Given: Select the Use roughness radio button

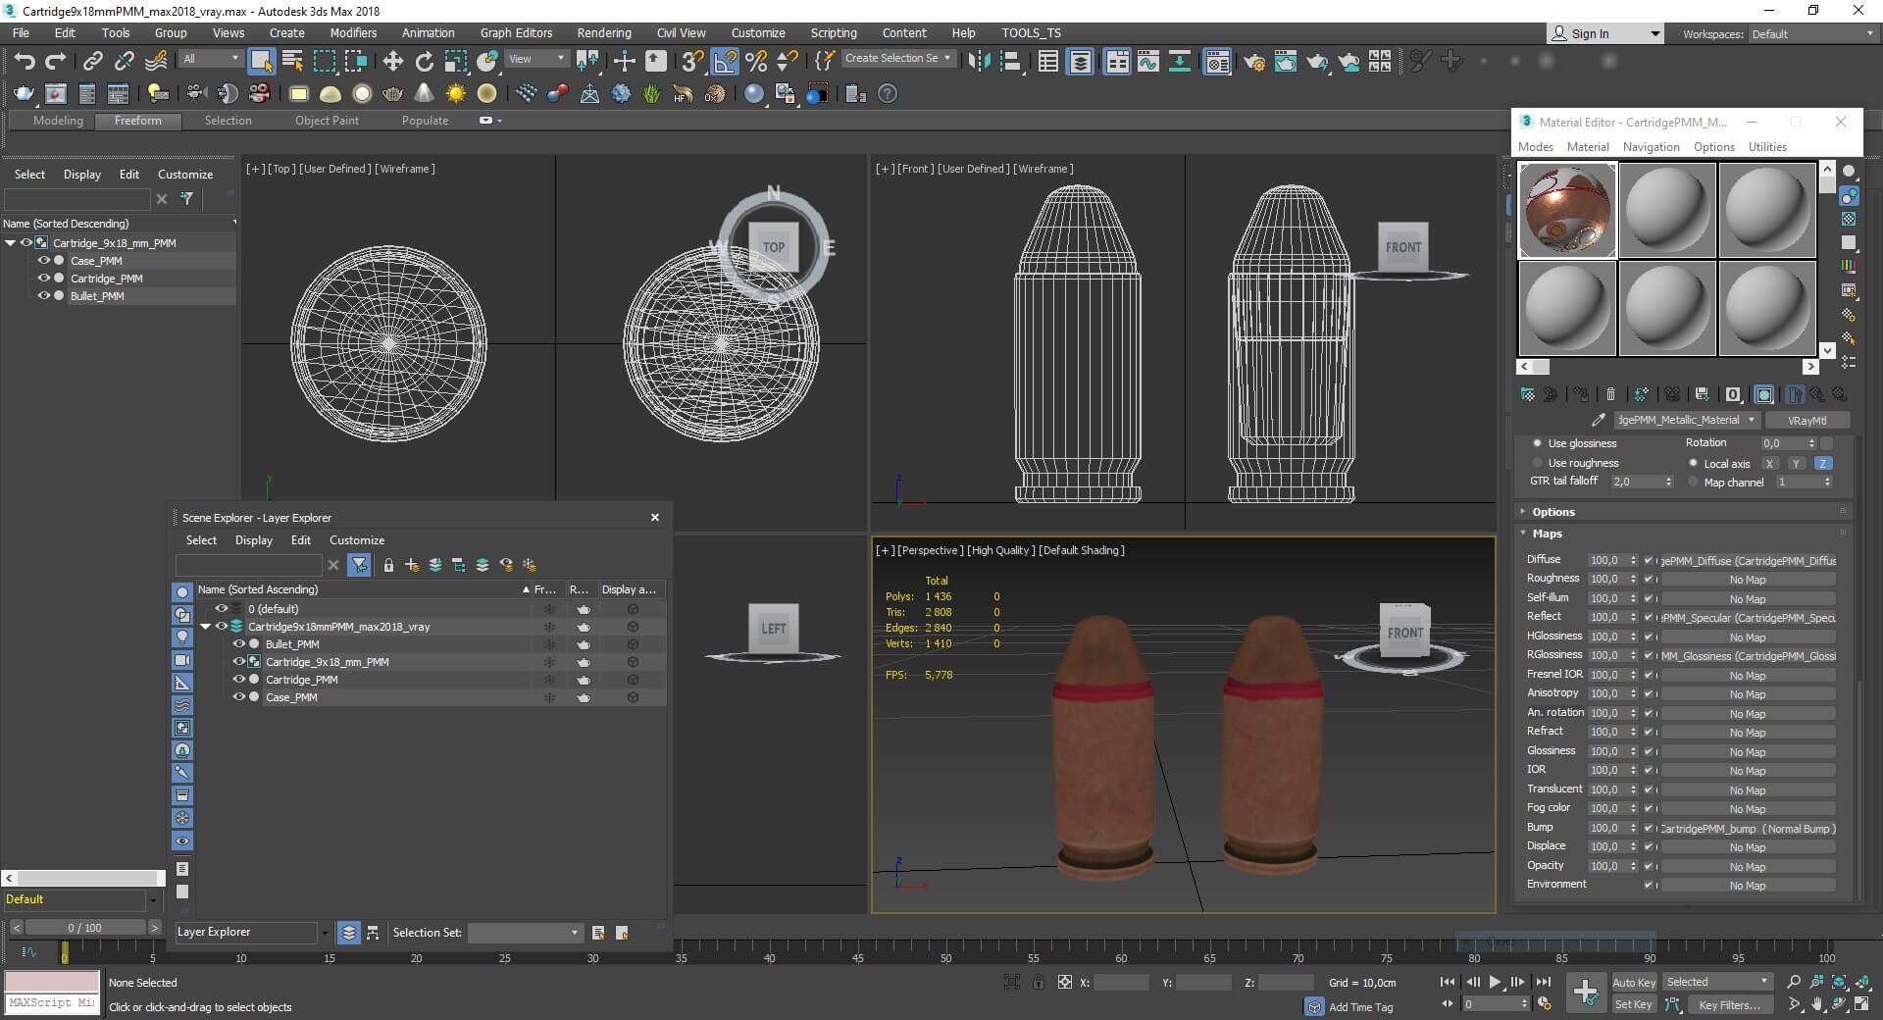Looking at the screenshot, I should [x=1537, y=463].
